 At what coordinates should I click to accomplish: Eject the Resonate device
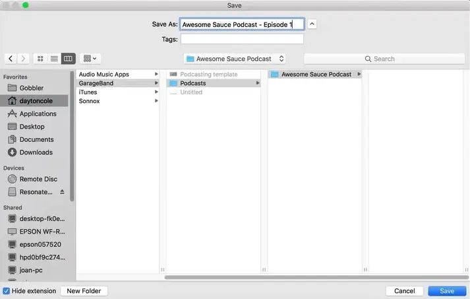pos(63,192)
